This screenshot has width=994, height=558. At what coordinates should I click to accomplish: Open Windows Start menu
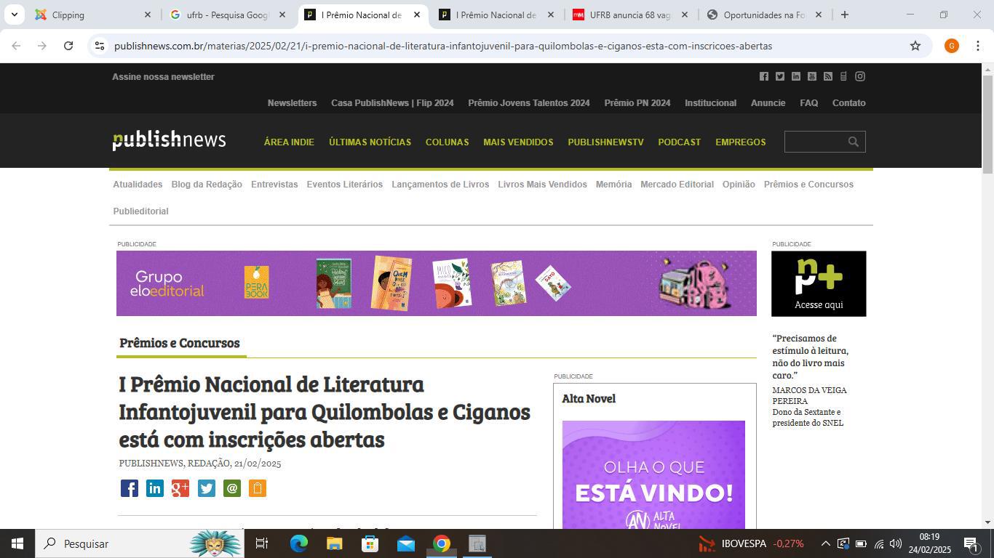click(x=17, y=543)
